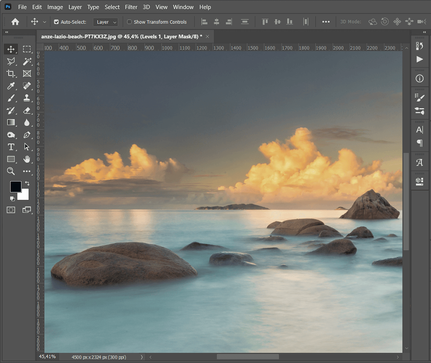Enable Show Transform Controls checkbox
Image resolution: width=431 pixels, height=363 pixels.
point(129,22)
